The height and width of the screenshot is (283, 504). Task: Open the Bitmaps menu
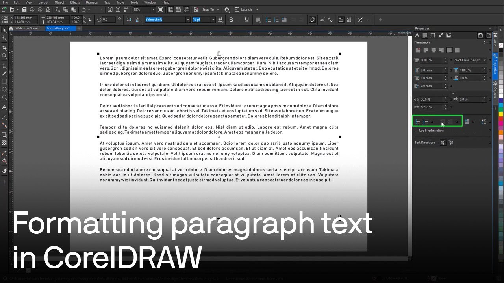tap(92, 2)
